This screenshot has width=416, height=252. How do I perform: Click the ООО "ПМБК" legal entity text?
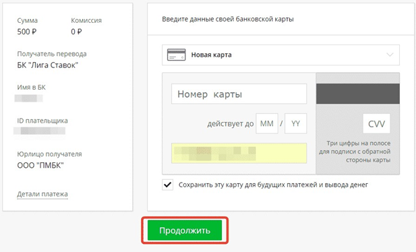coord(40,166)
